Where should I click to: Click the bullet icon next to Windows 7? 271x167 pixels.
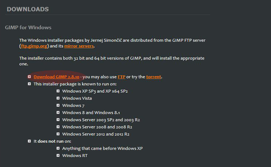pyautogui.click(x=58, y=105)
